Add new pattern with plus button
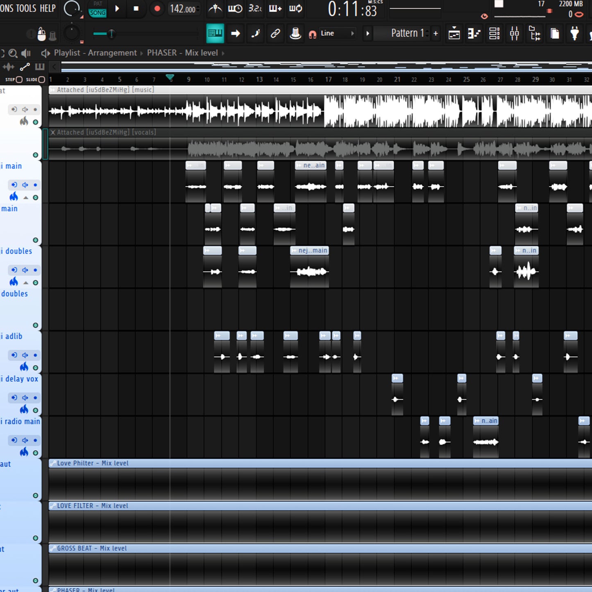The width and height of the screenshot is (592, 592). pyautogui.click(x=435, y=34)
